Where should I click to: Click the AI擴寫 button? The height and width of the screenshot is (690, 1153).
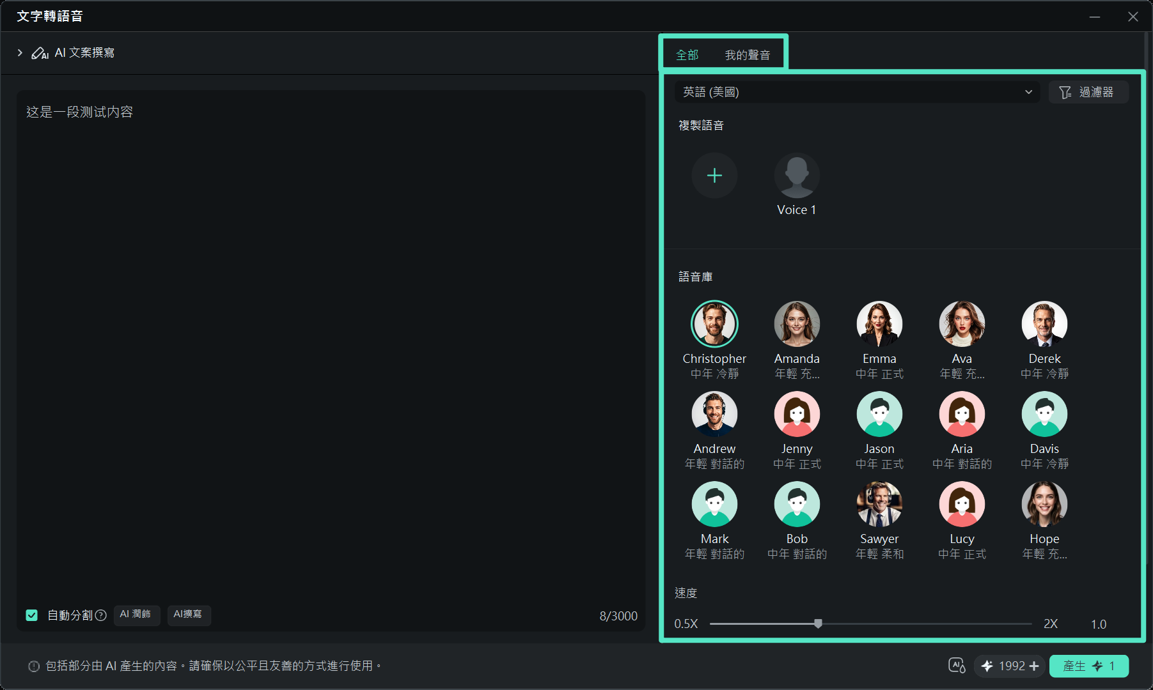pyautogui.click(x=188, y=615)
